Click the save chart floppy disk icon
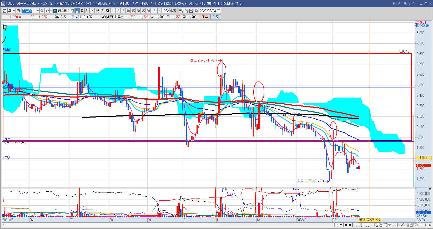433x229 pixels. click(191, 11)
